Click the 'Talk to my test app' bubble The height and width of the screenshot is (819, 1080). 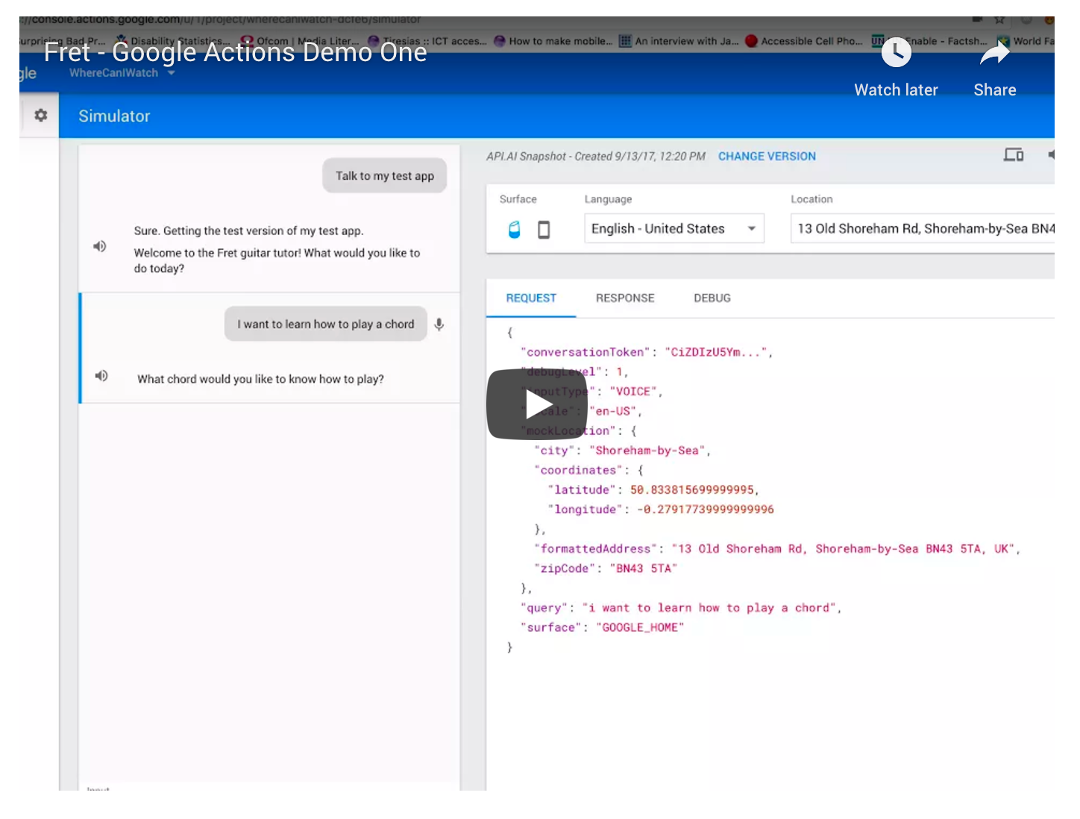[x=385, y=175]
